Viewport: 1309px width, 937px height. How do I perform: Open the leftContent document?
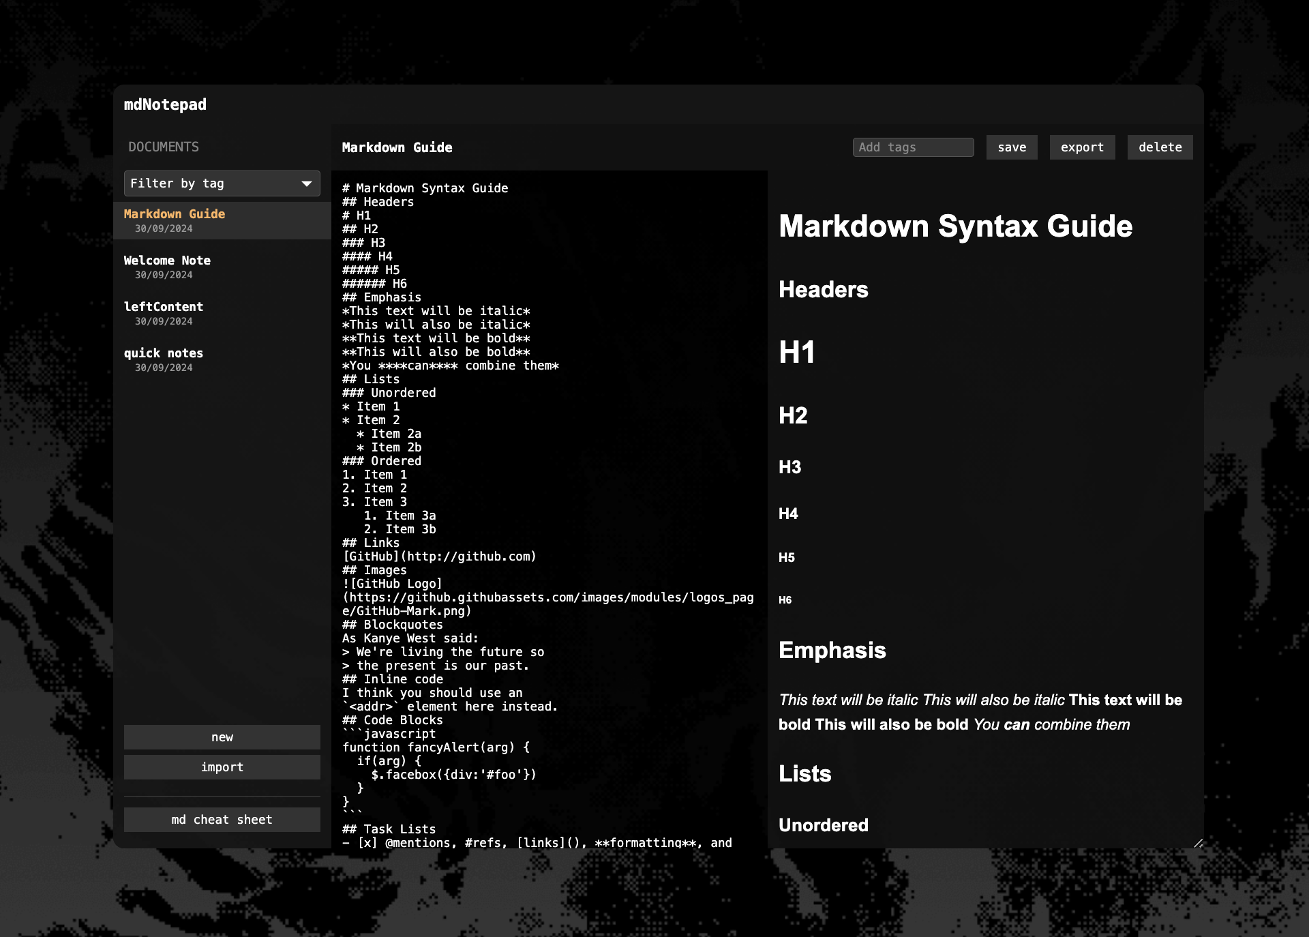coord(222,313)
